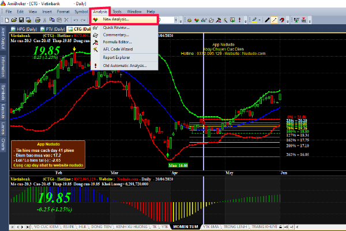Viewport: 346px width, 231px height.
Task: Toggle the red magnet snap-to-price icon
Action: (x=282, y=20)
